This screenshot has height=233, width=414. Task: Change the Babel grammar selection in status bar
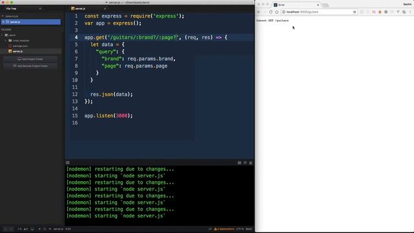(249, 229)
